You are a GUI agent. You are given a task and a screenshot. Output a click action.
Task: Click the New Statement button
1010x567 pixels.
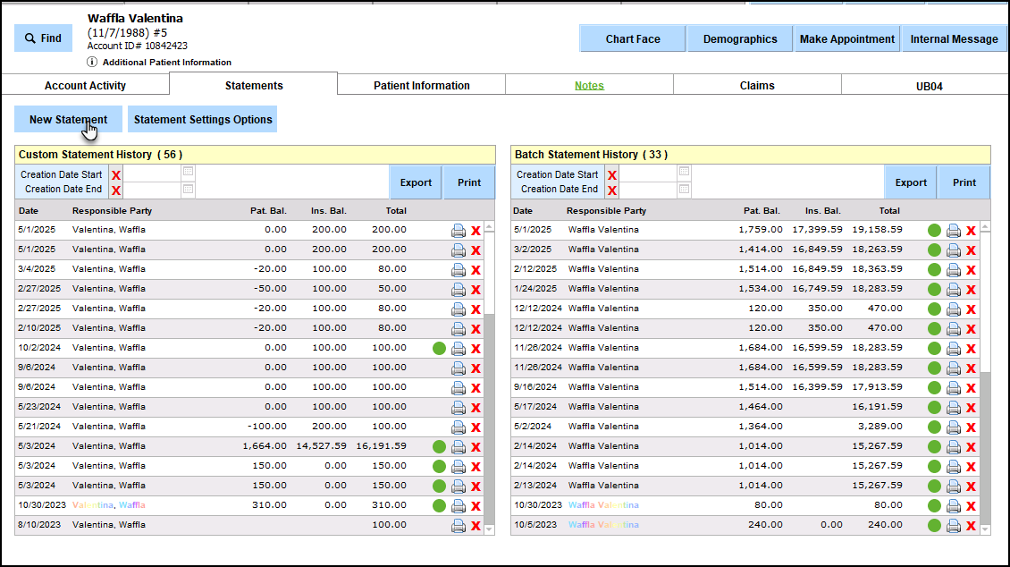click(68, 120)
